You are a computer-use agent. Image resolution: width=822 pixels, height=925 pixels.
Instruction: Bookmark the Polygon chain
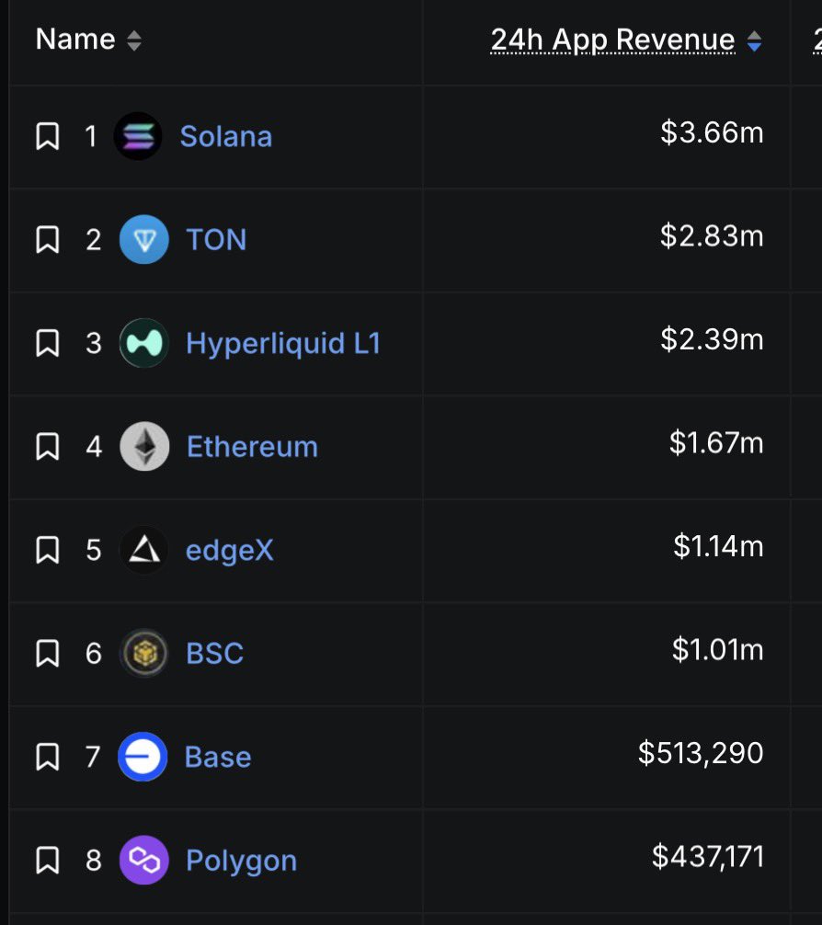tap(48, 861)
